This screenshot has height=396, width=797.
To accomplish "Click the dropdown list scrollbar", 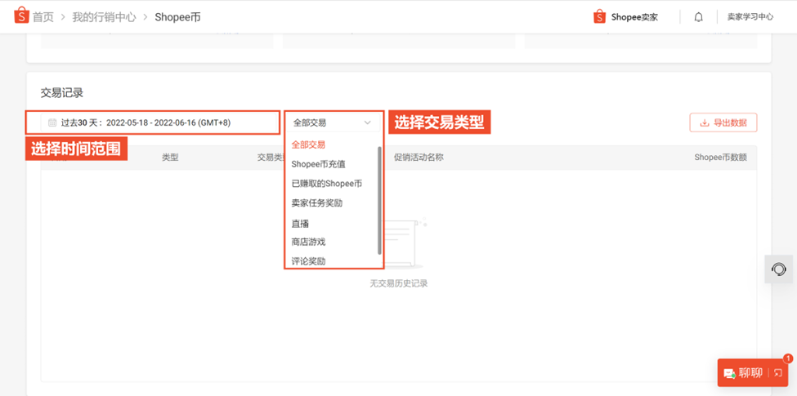I will coord(379,200).
